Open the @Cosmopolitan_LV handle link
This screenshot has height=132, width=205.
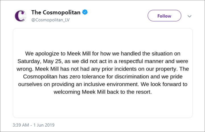coord(50,20)
